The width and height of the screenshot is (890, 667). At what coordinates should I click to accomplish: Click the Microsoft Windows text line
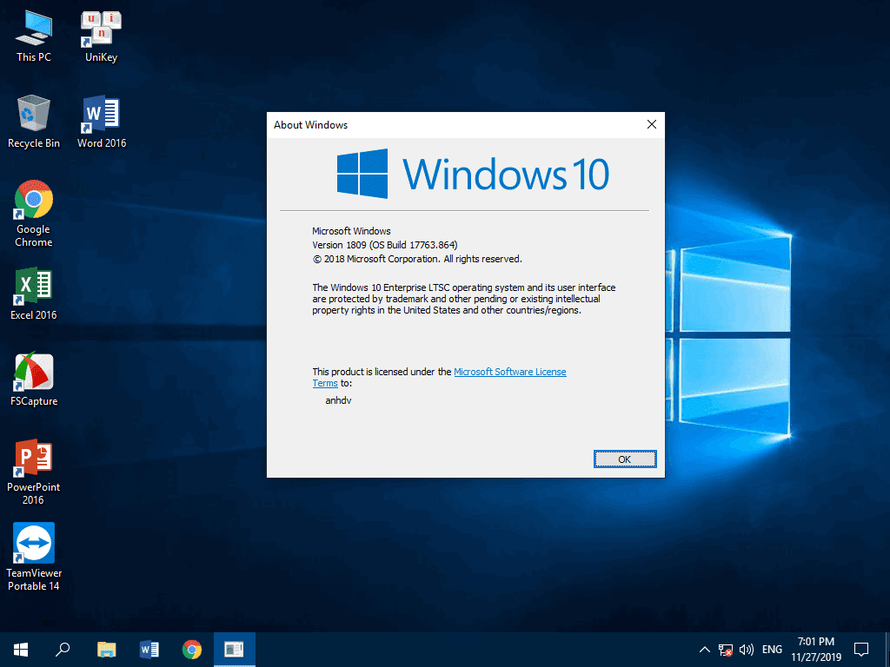point(351,231)
